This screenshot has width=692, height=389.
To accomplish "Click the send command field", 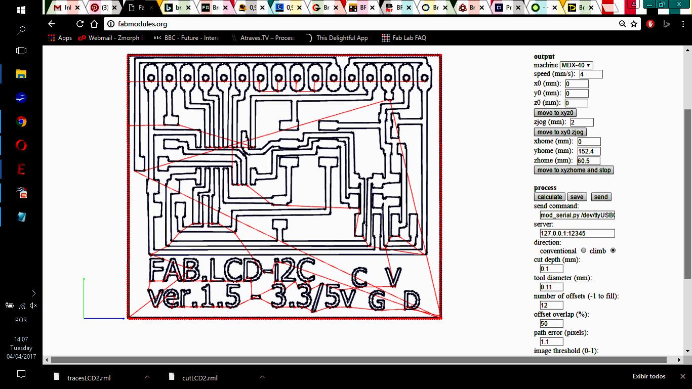I will [578, 215].
